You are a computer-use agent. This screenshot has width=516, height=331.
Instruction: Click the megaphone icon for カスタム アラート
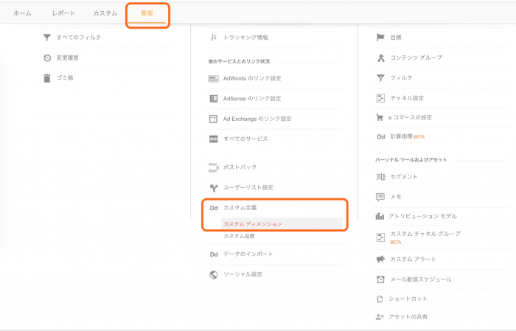click(x=380, y=259)
